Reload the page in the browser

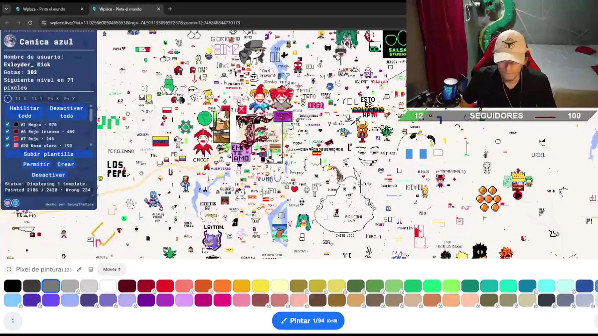[30, 22]
